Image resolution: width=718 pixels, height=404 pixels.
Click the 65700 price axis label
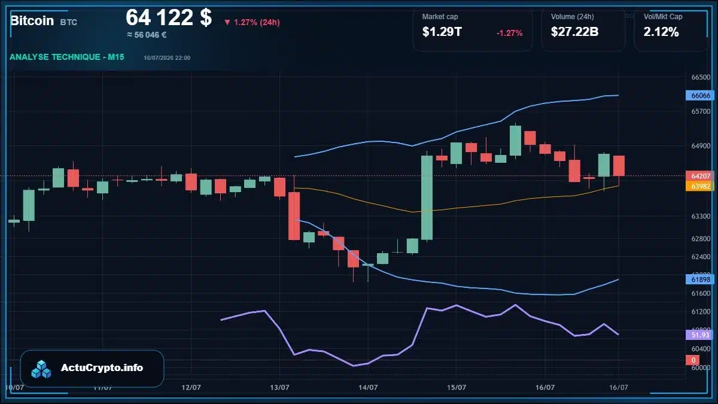pyautogui.click(x=701, y=111)
